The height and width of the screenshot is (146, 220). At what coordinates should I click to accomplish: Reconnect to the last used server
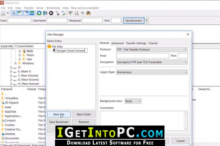tap(63, 13)
